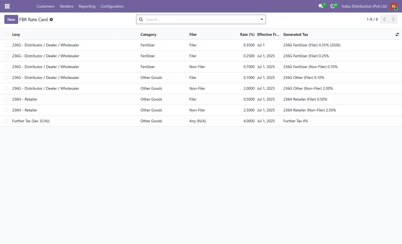402x244 pixels.
Task: Select the Further Tax row checkbox
Action: (6, 121)
